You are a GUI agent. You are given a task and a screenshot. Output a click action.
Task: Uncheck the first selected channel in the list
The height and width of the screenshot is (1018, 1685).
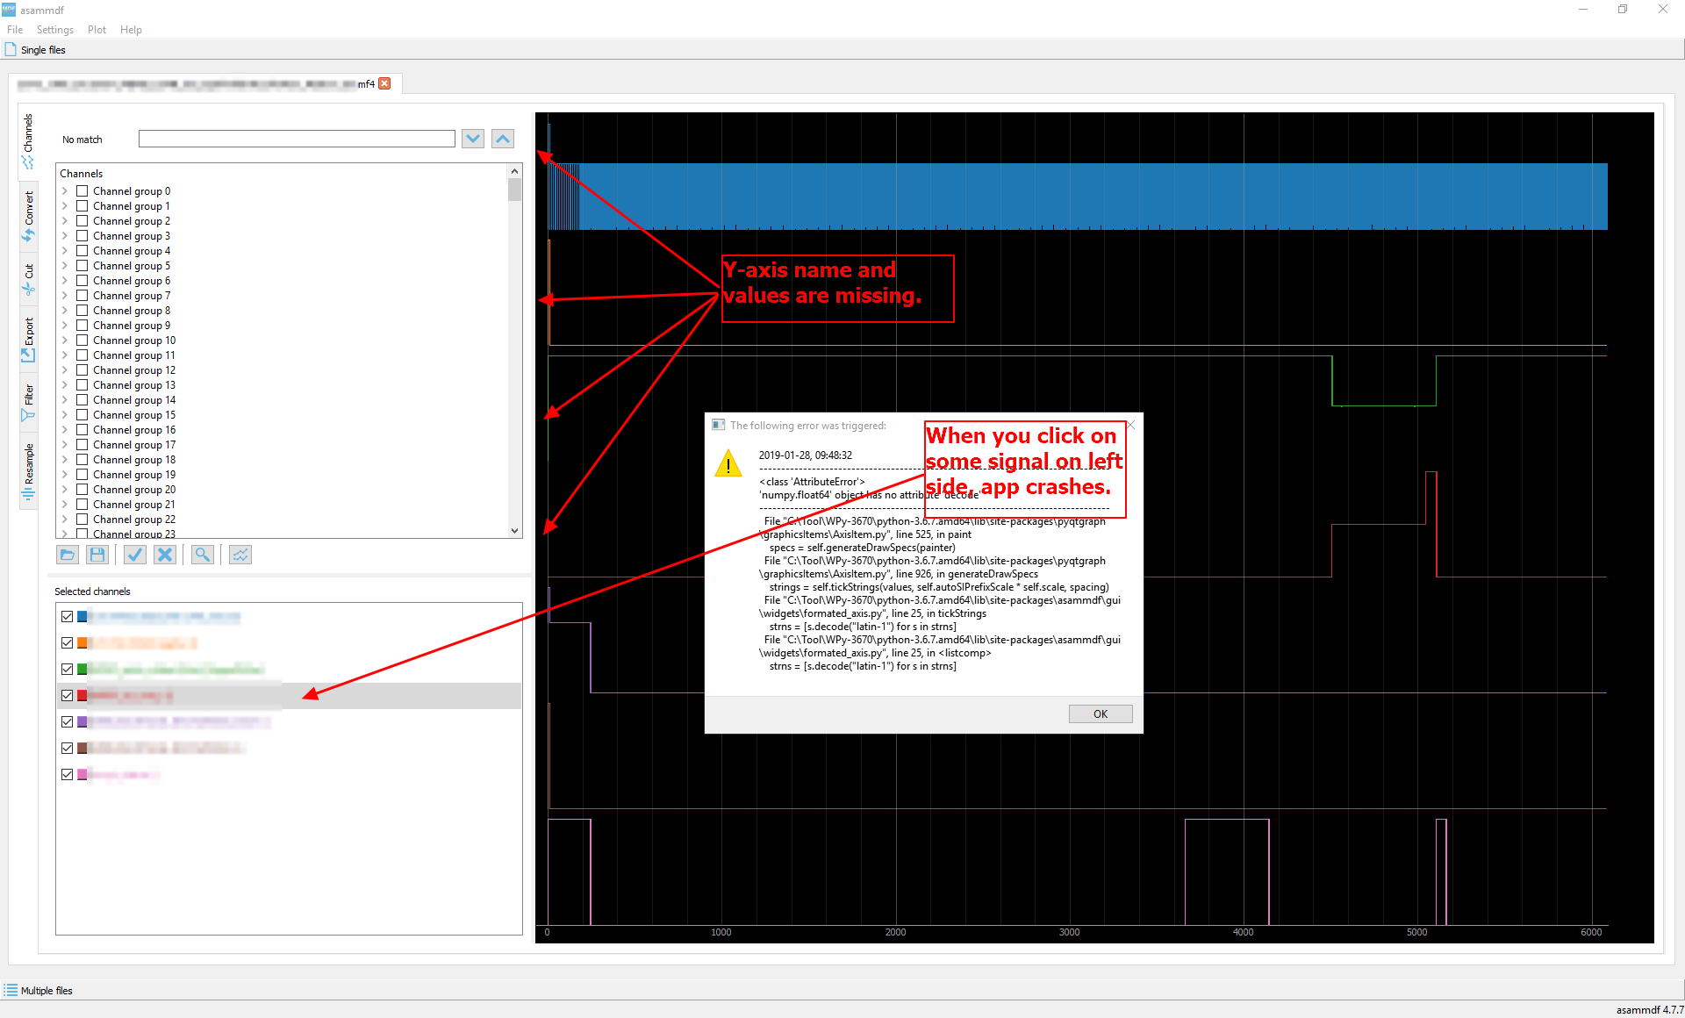point(68,616)
